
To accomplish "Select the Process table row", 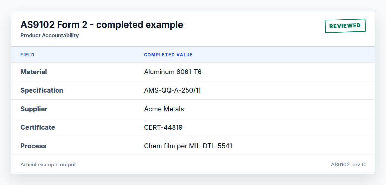I will coord(193,146).
